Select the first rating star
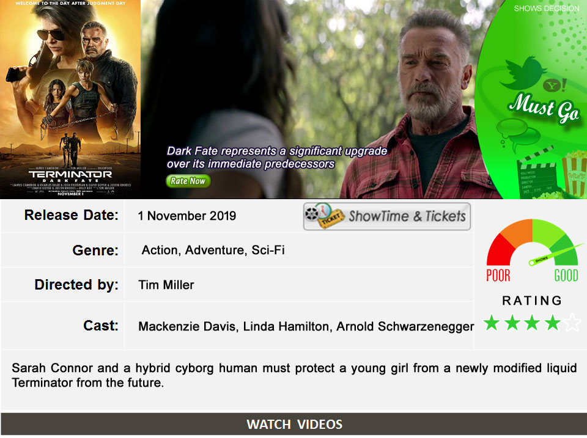Viewport: 587px width, 438px height. 492,323
